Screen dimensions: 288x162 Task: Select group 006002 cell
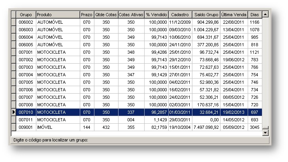coord(26,22)
